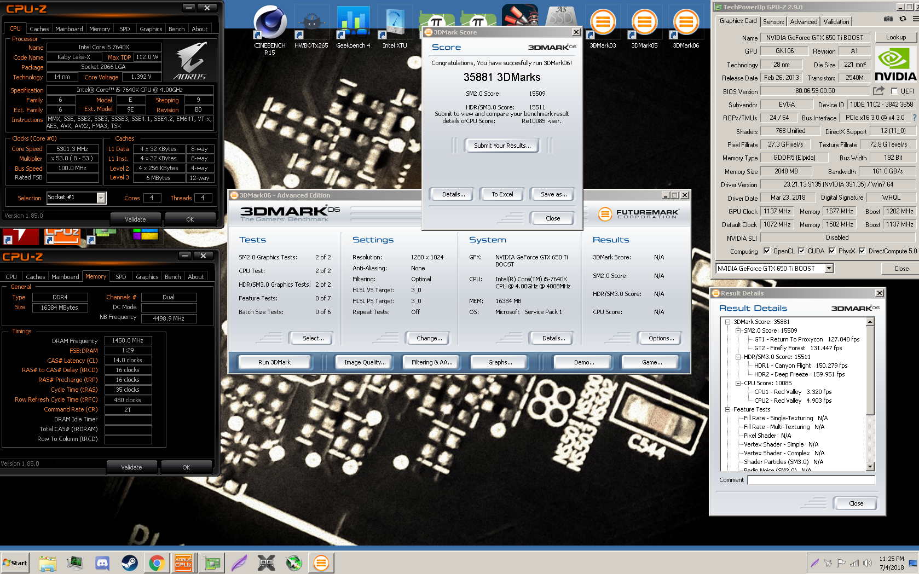Screen dimensions: 919x574
Task: Toggle the CUDA checkbox
Action: coord(801,251)
